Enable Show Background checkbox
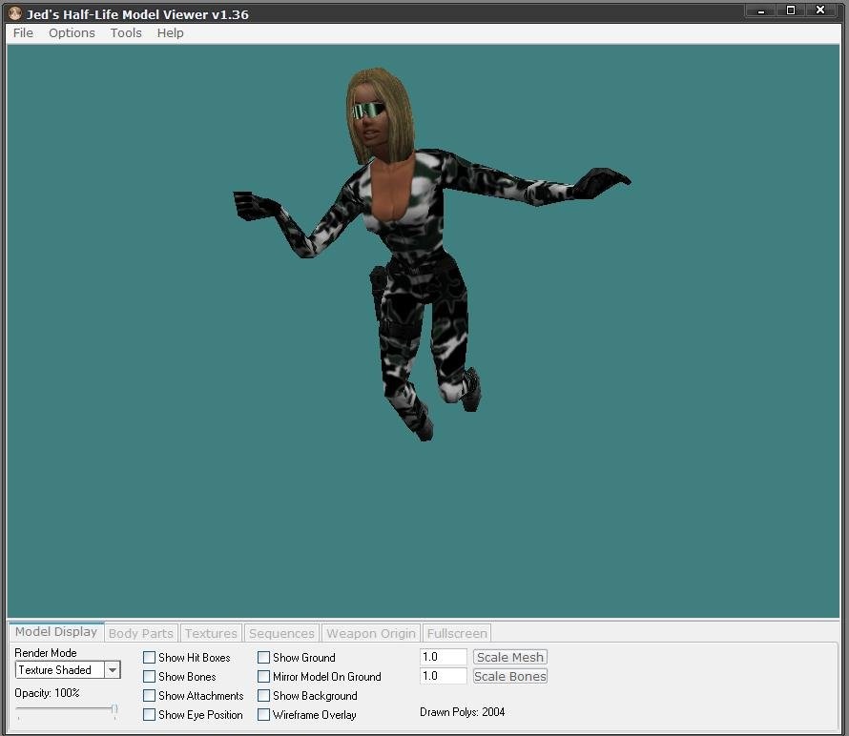Viewport: 849px width, 736px height. pyautogui.click(x=263, y=695)
